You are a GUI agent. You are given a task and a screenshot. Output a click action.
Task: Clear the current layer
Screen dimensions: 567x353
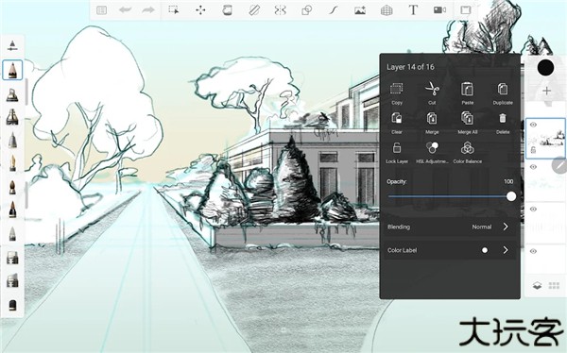click(397, 123)
